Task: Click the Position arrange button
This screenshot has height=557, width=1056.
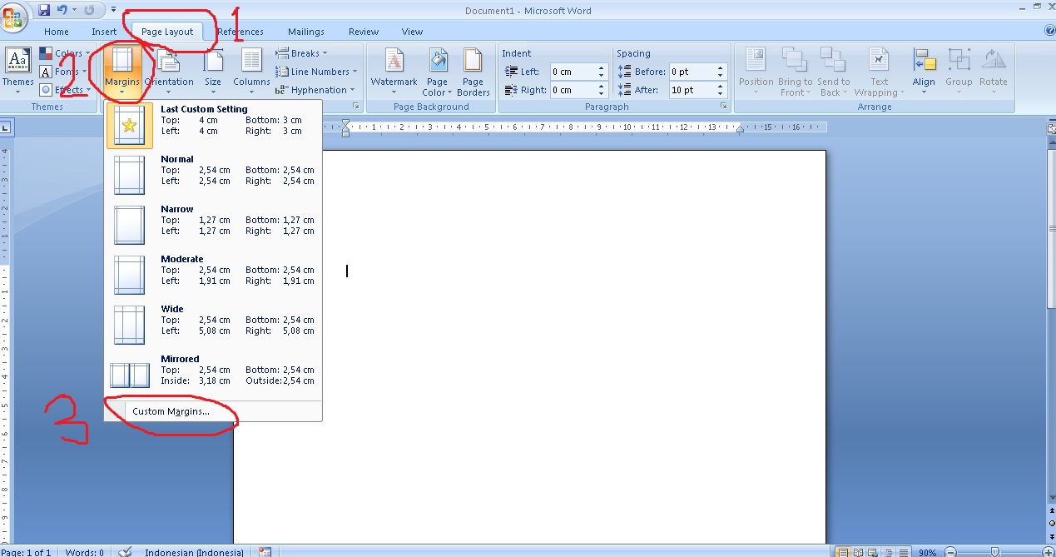Action: coord(756,72)
